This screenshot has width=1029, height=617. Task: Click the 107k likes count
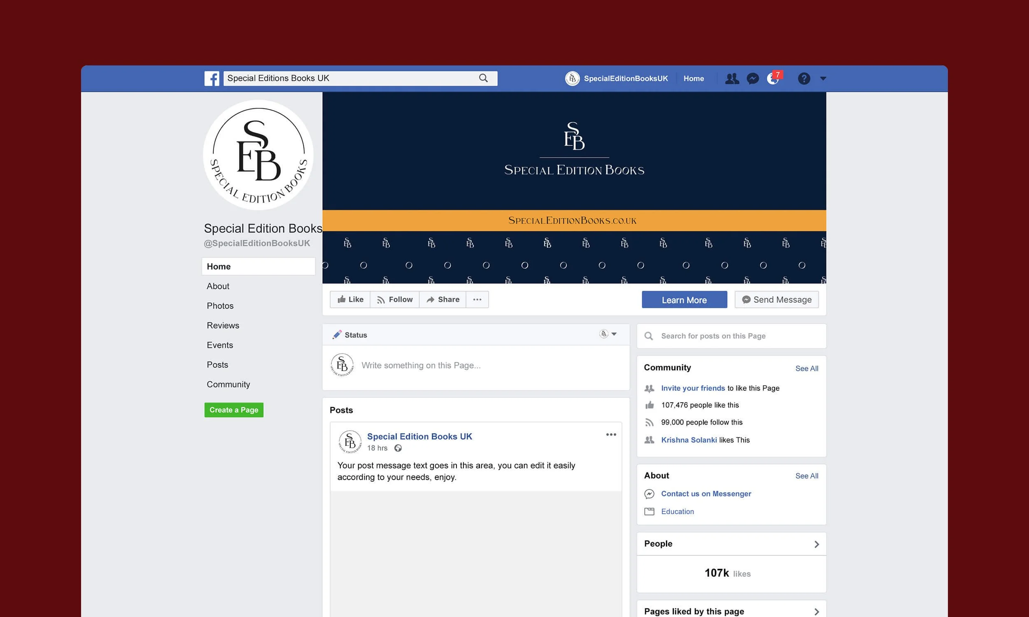click(727, 573)
